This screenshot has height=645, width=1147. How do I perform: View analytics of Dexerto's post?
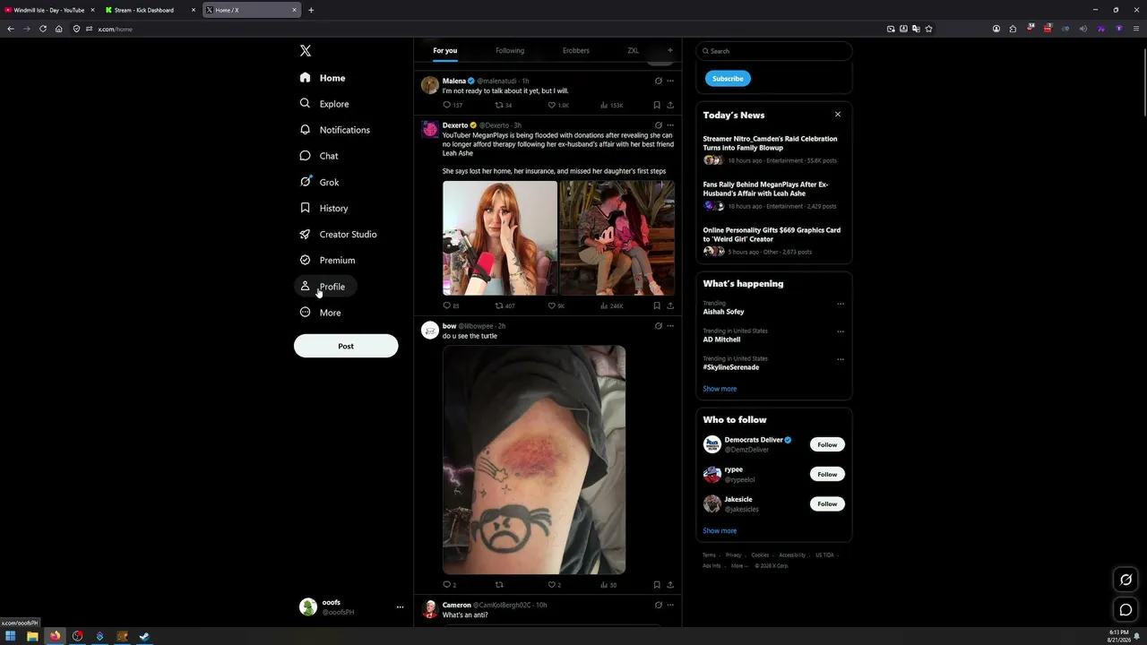pyautogui.click(x=611, y=305)
